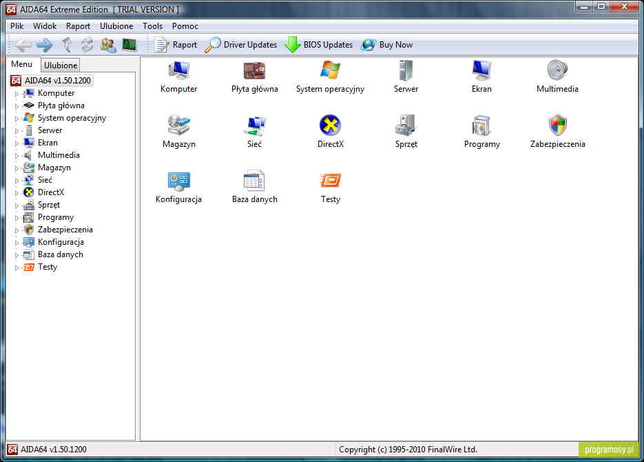This screenshot has height=462, width=644.
Task: Switch to the Ulubione tab in sidebar
Action: tap(61, 66)
